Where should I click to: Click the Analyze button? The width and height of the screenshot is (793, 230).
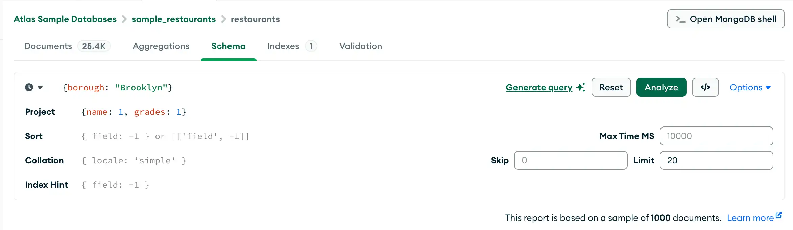point(661,87)
